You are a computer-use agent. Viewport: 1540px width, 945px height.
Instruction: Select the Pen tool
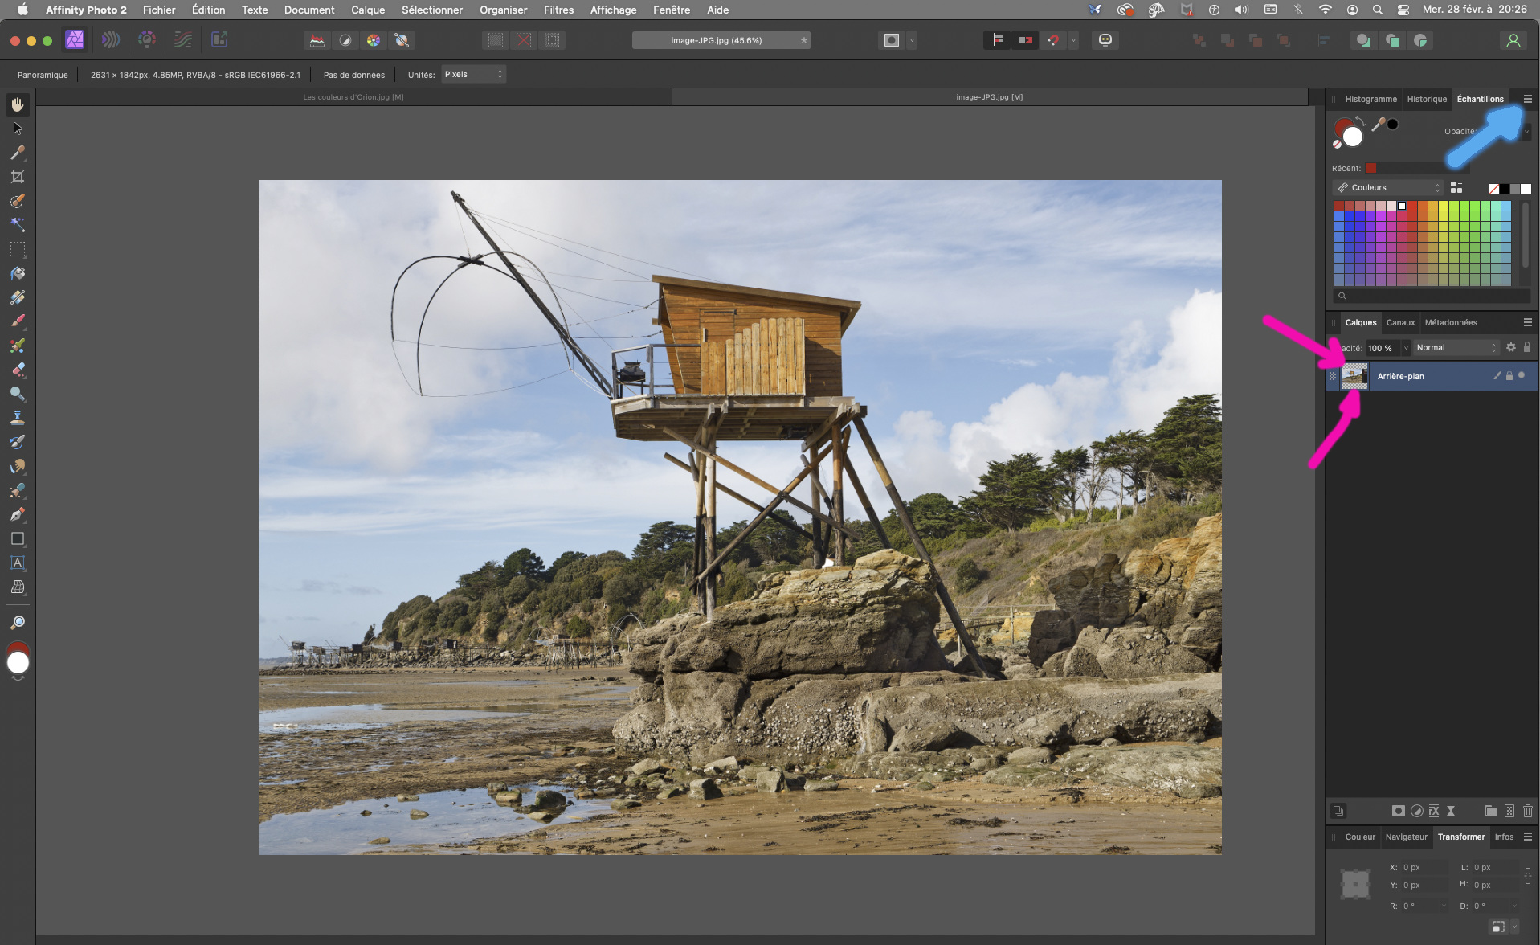click(18, 514)
